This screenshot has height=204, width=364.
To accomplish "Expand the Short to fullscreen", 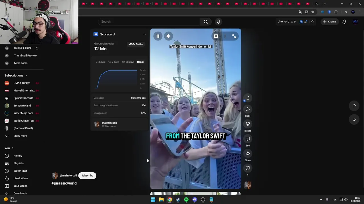I will tap(234, 36).
